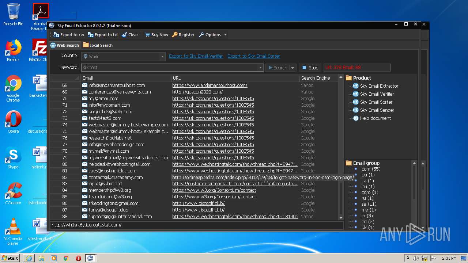Select the email support@giga-international.com
The image size is (468, 263).
point(120,217)
